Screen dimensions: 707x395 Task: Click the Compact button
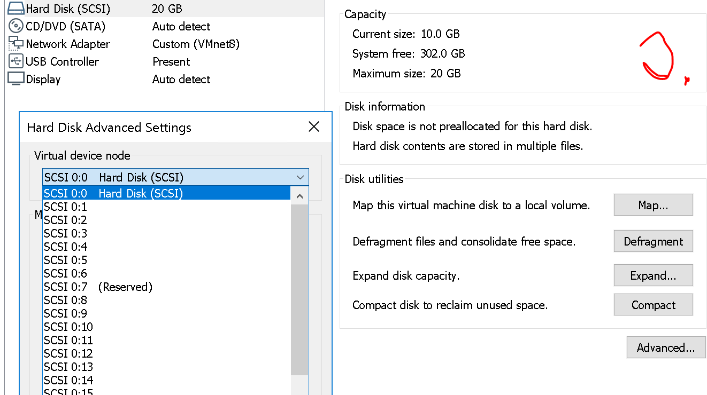point(653,305)
